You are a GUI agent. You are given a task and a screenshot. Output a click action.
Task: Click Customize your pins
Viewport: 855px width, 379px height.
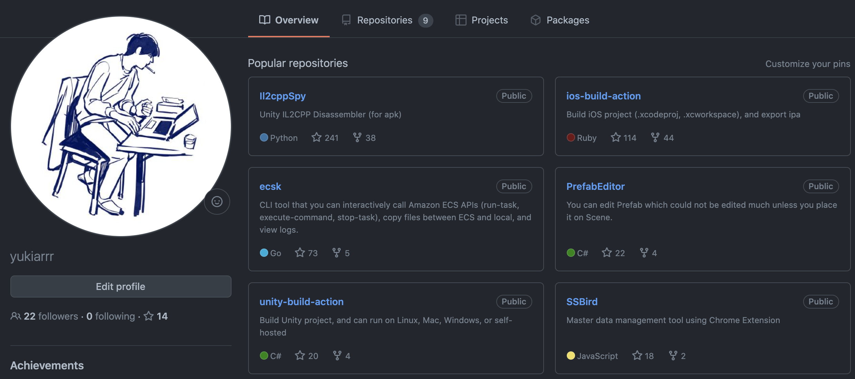808,64
